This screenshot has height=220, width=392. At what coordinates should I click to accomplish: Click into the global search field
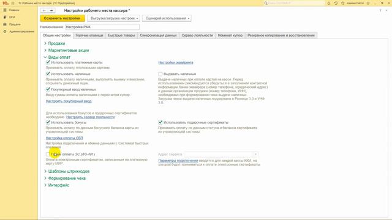pos(296,3)
